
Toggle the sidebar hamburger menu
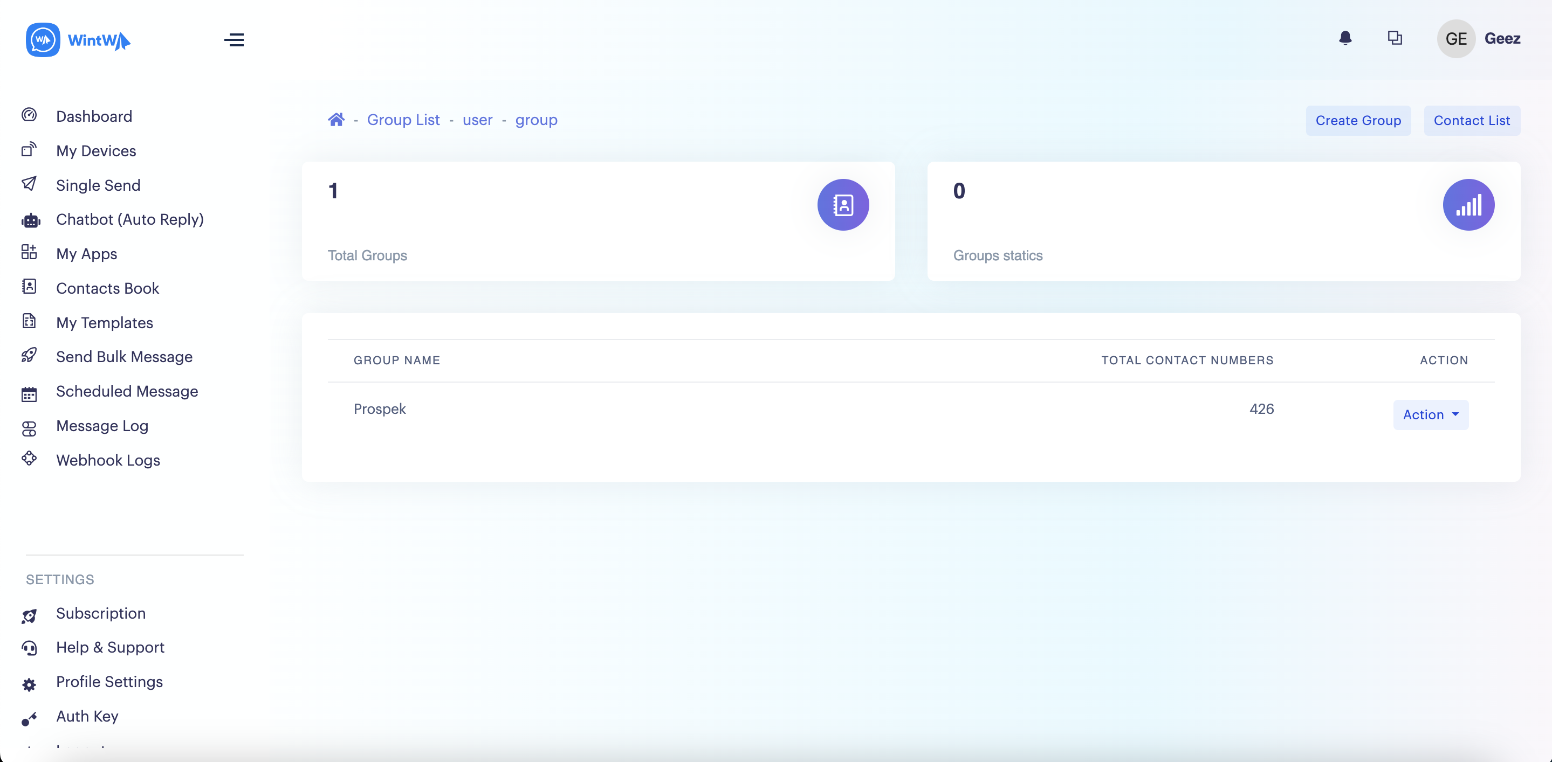point(234,40)
